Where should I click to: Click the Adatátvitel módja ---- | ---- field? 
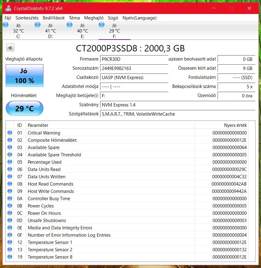134,86
